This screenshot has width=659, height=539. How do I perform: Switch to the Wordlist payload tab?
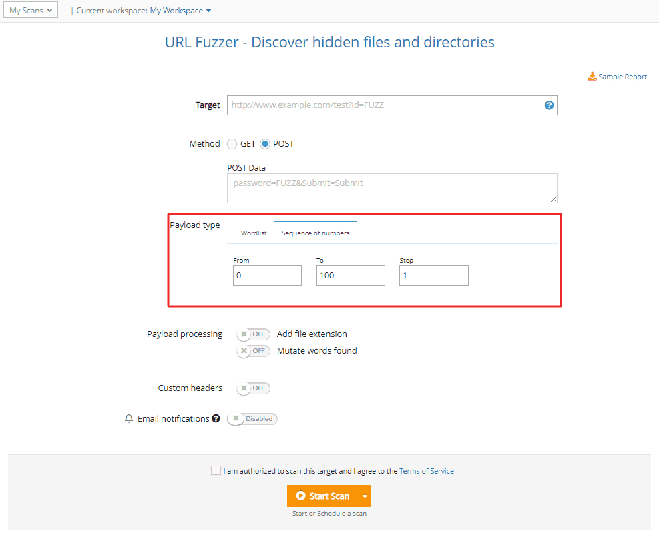[x=254, y=232]
